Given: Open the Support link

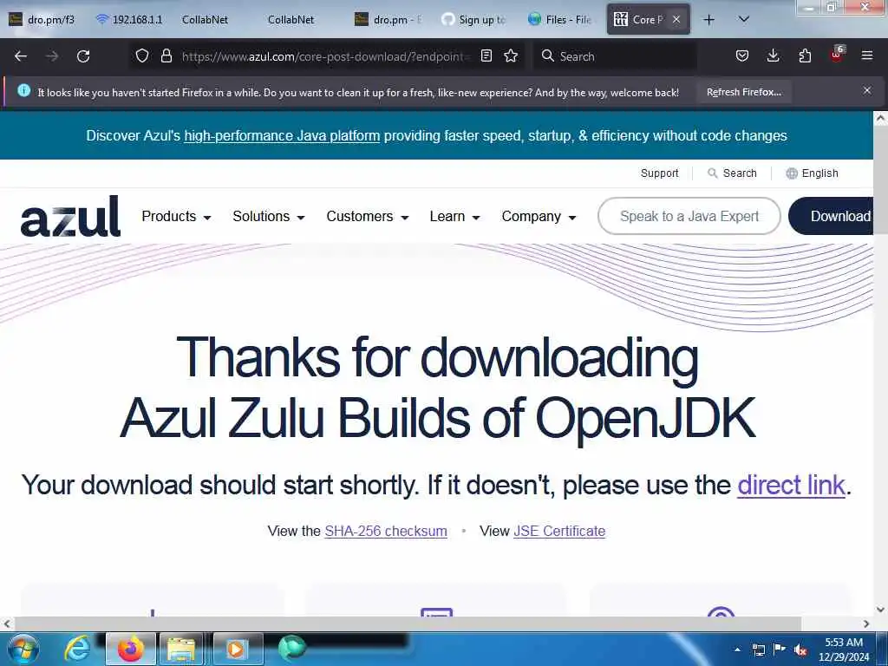Looking at the screenshot, I should pyautogui.click(x=659, y=173).
